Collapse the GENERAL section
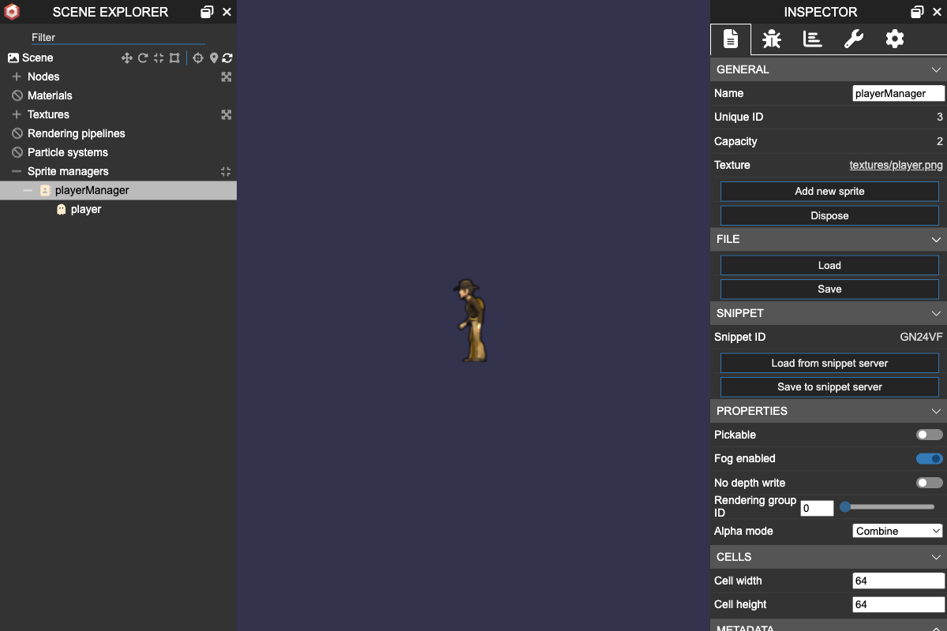947x631 pixels. [x=936, y=69]
